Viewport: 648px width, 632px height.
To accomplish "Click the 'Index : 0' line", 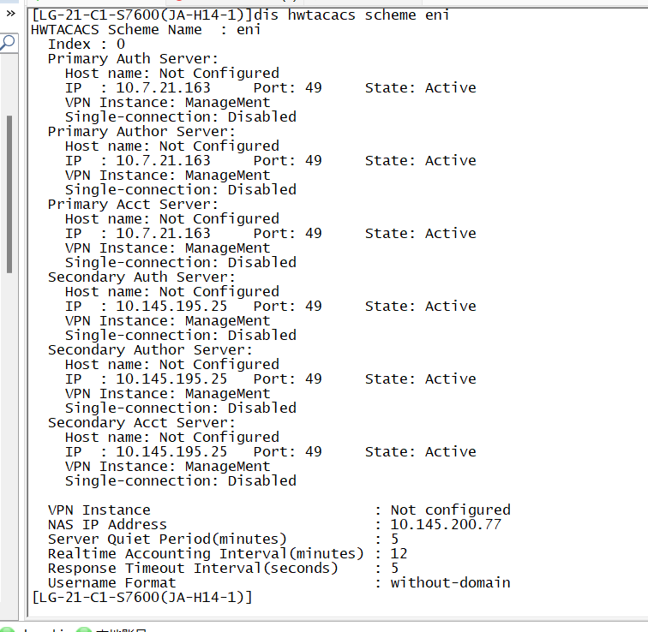I will coord(86,45).
